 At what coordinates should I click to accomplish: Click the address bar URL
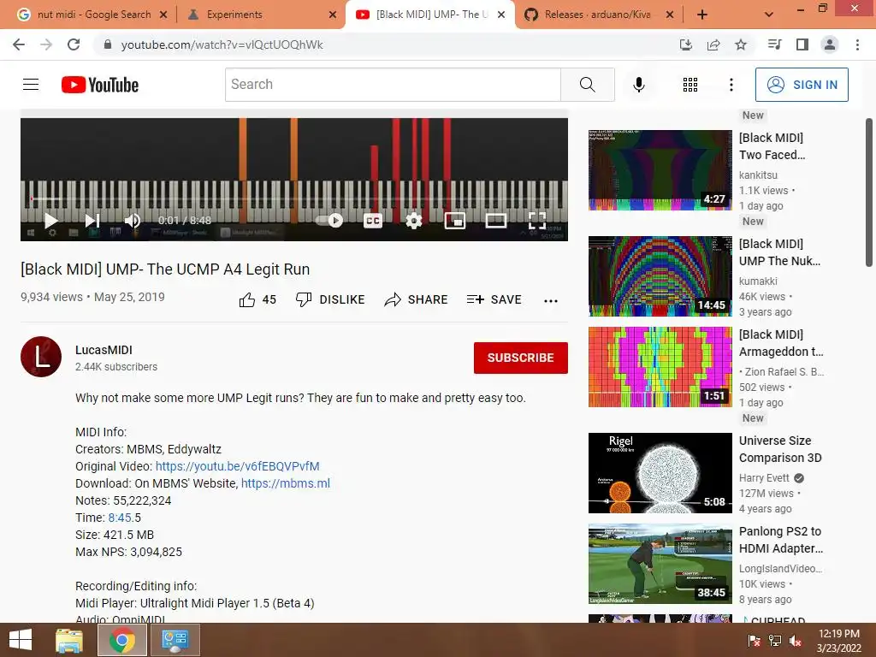[222, 44]
